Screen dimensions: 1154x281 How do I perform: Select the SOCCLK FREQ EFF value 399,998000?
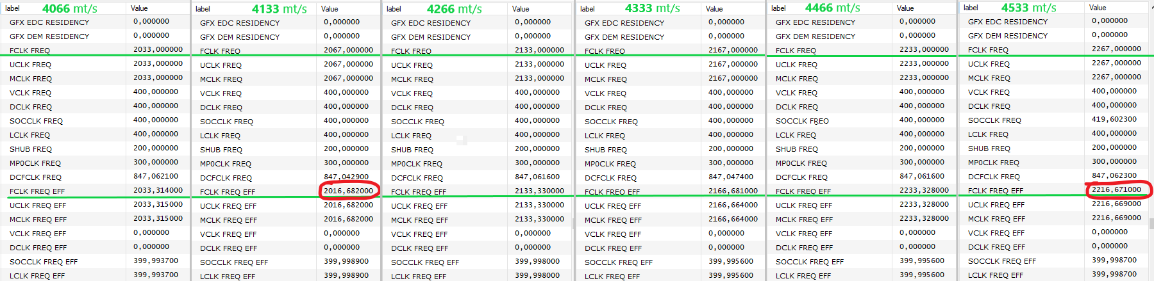point(537,261)
